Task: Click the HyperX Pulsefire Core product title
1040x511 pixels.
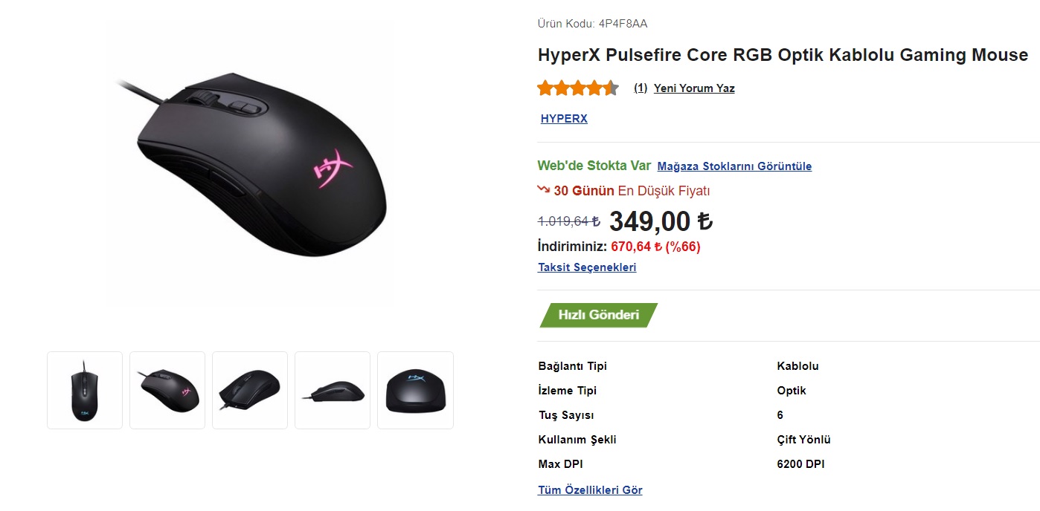Action: 783,55
